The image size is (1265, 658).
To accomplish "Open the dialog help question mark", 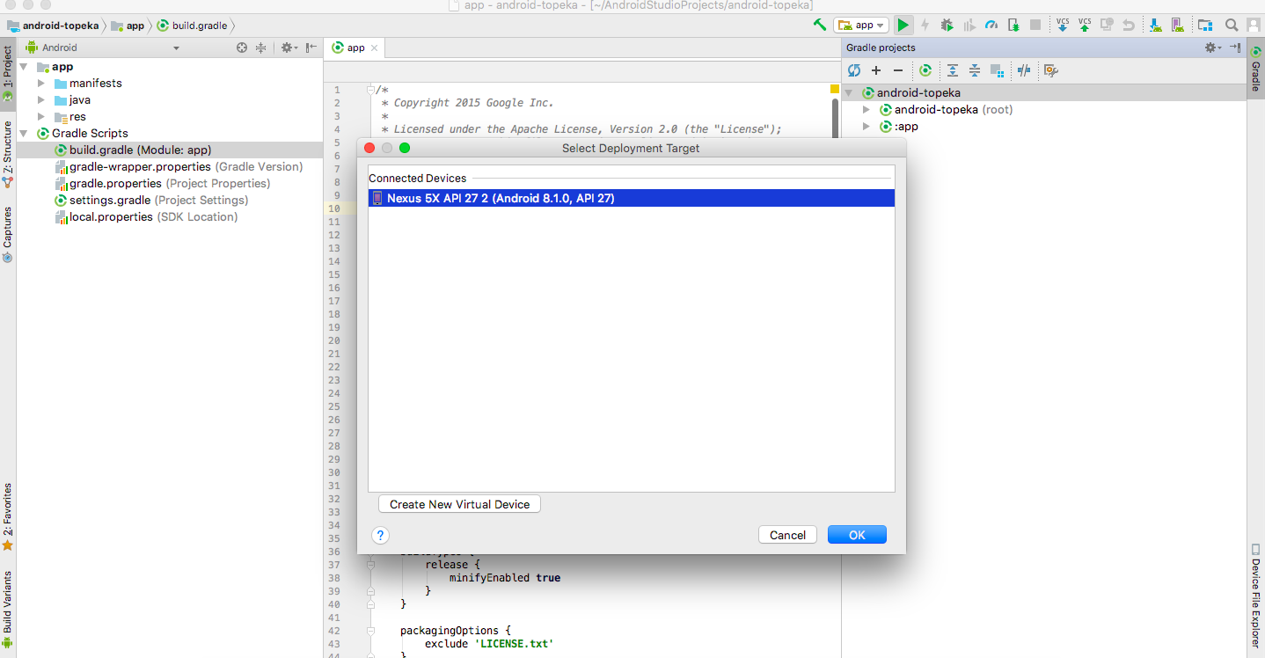I will tap(380, 535).
